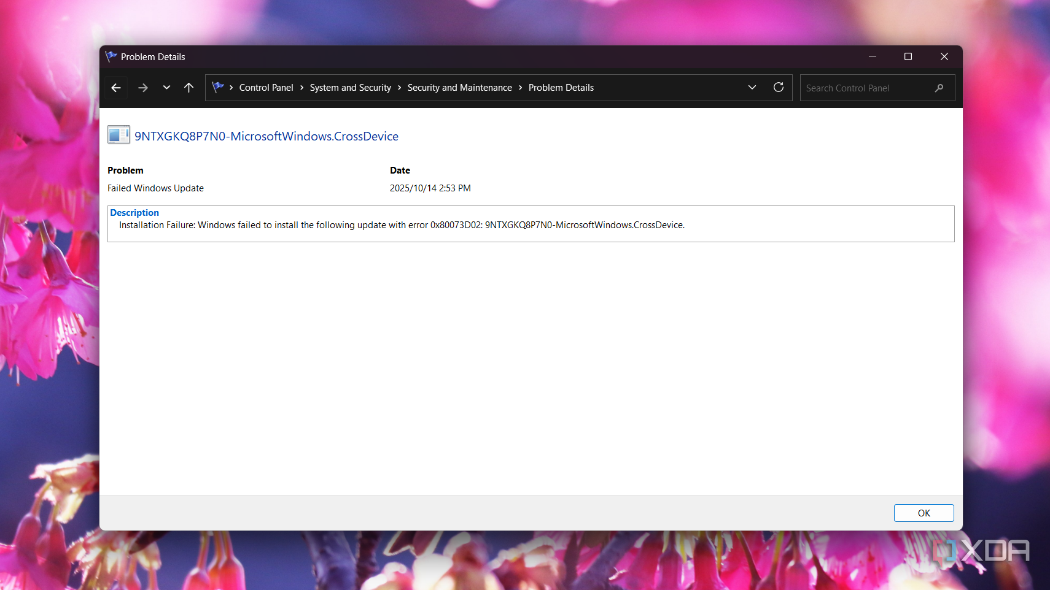This screenshot has width=1050, height=590.
Task: Expand the chevron after Security and Maintenance
Action: (x=520, y=88)
